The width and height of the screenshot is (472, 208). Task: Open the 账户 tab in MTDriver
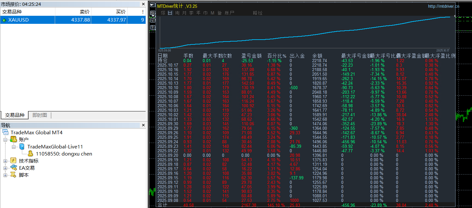[x=229, y=13]
